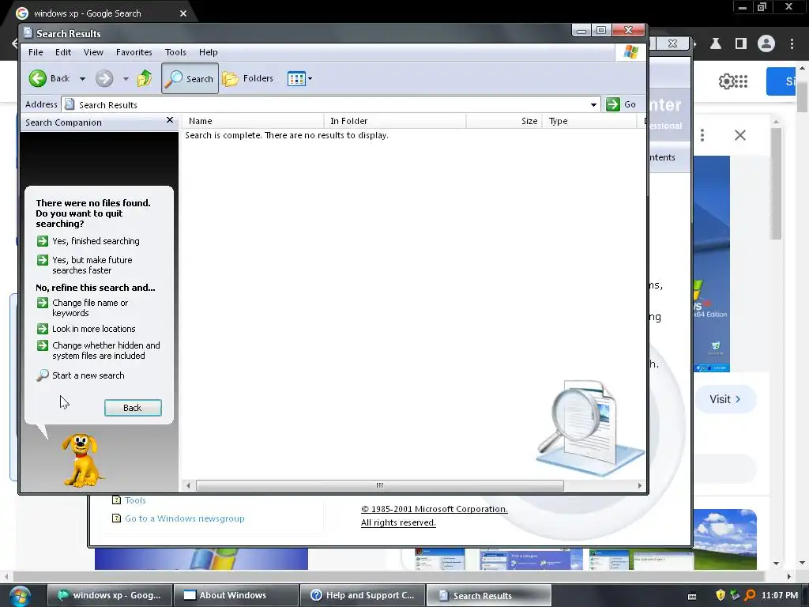Sort results by Name column header
The height and width of the screenshot is (607, 809).
point(253,121)
